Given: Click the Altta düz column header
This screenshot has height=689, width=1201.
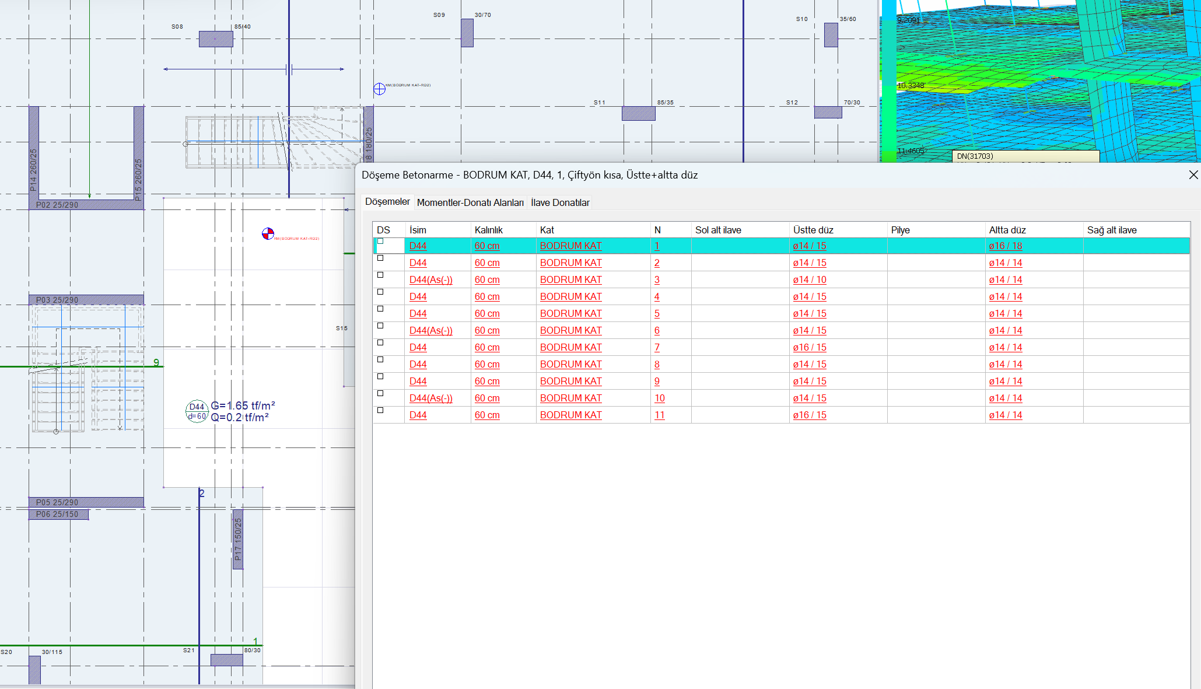Looking at the screenshot, I should tap(1034, 230).
